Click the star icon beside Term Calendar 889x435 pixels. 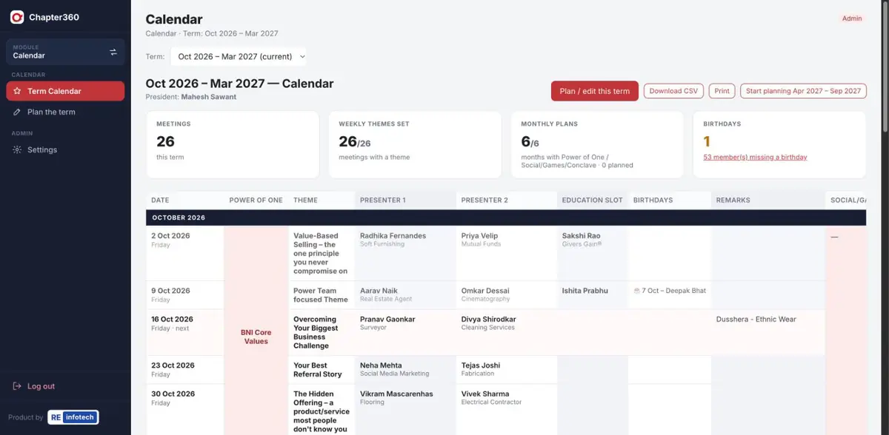(x=18, y=91)
